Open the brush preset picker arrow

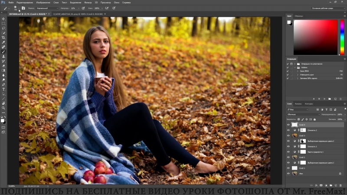point(19,8)
